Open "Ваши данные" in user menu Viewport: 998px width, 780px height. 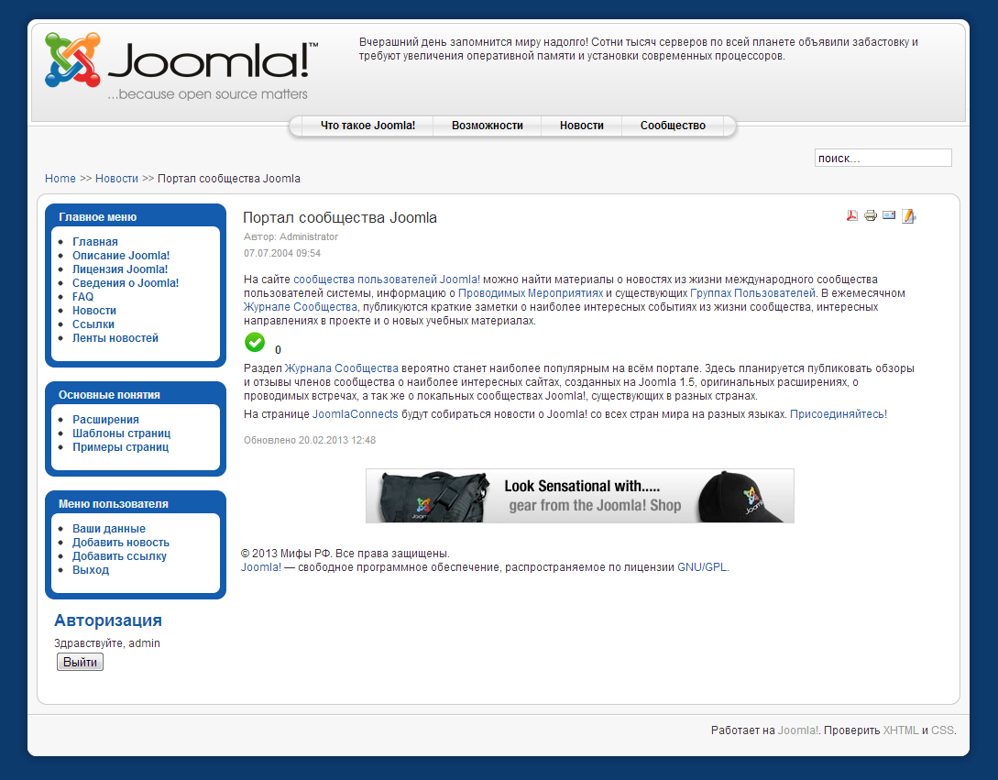(109, 529)
